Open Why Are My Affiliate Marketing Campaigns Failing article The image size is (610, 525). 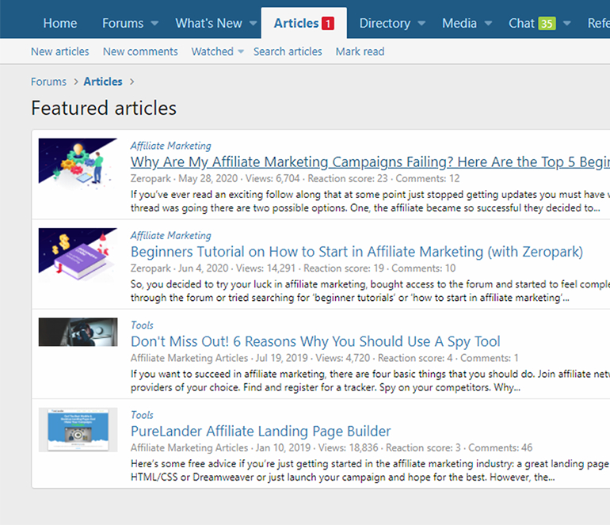pyautogui.click(x=370, y=162)
